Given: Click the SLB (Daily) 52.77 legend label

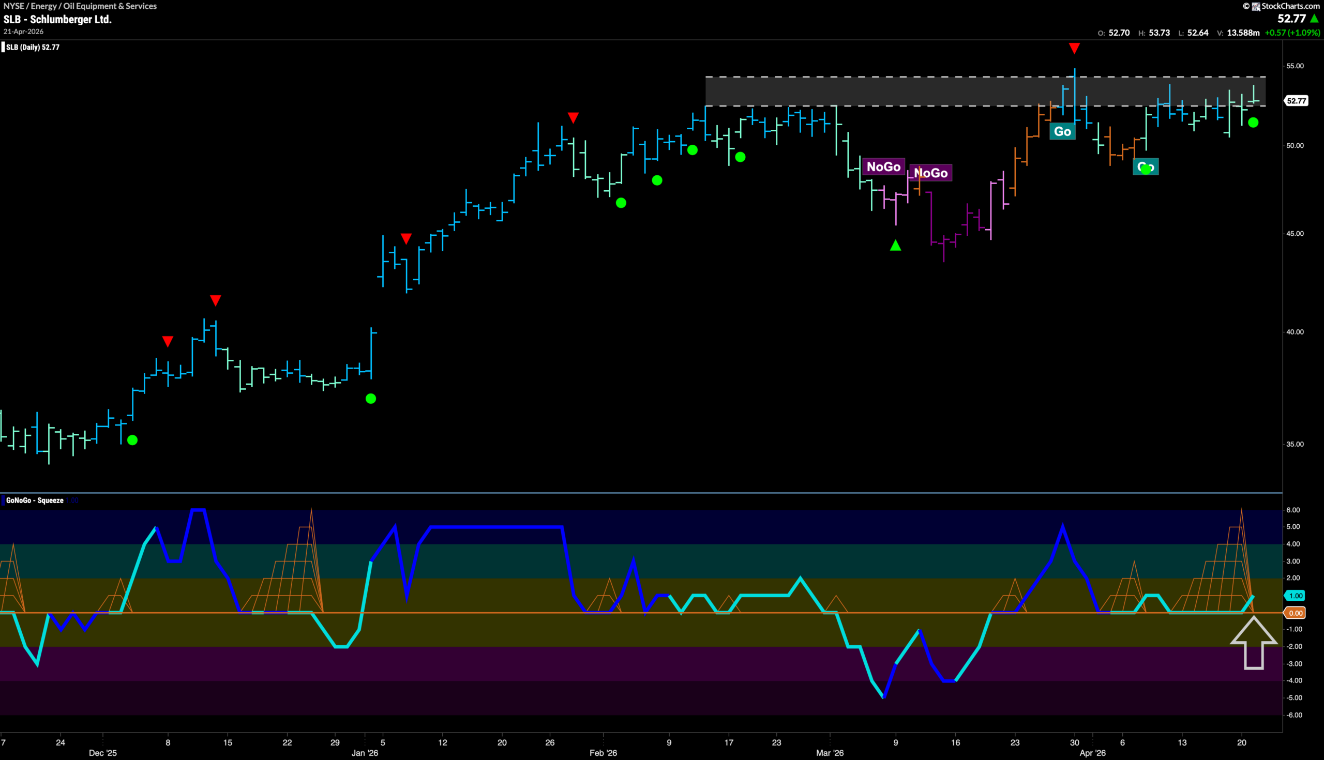Looking at the screenshot, I should tap(33, 48).
